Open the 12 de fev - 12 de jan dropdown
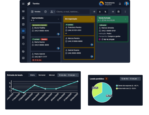This screenshot has height=115, width=149. 130,79
